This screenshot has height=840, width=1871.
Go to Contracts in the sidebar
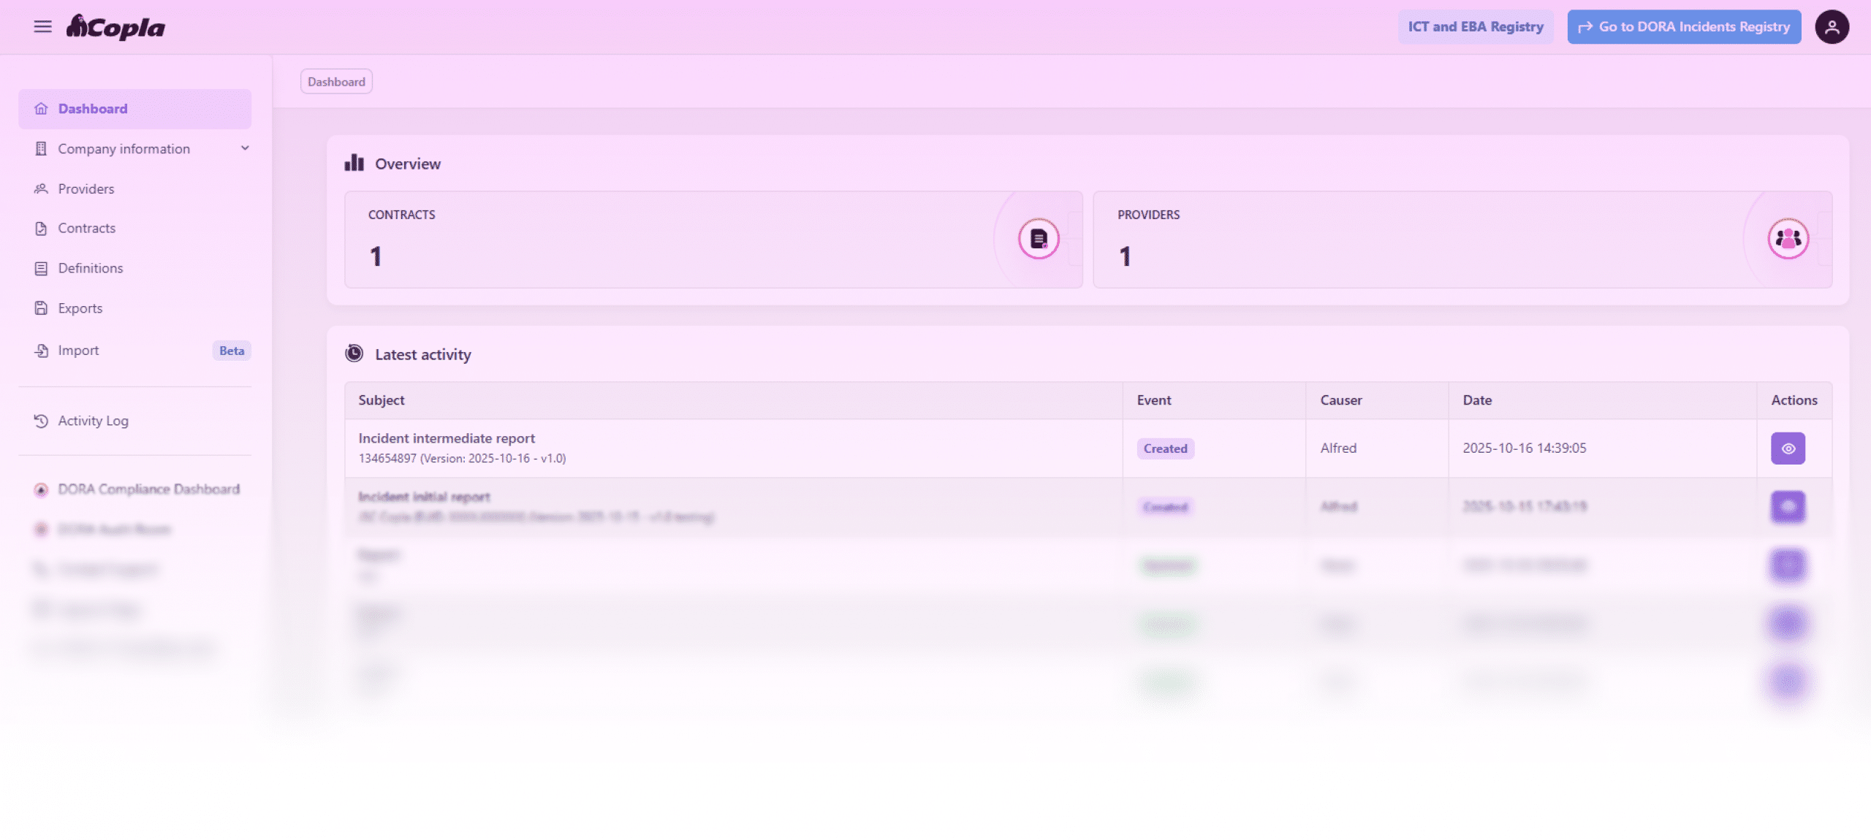coord(86,229)
